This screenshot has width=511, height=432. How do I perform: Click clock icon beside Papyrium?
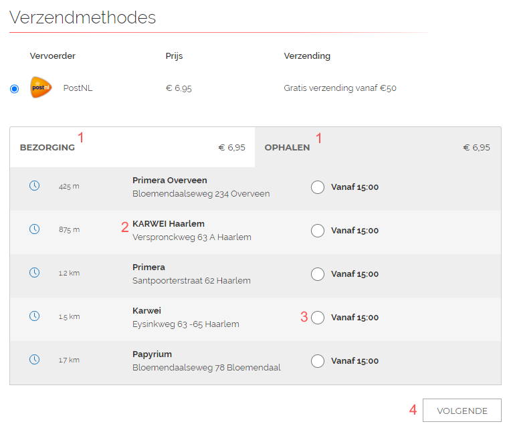35,359
